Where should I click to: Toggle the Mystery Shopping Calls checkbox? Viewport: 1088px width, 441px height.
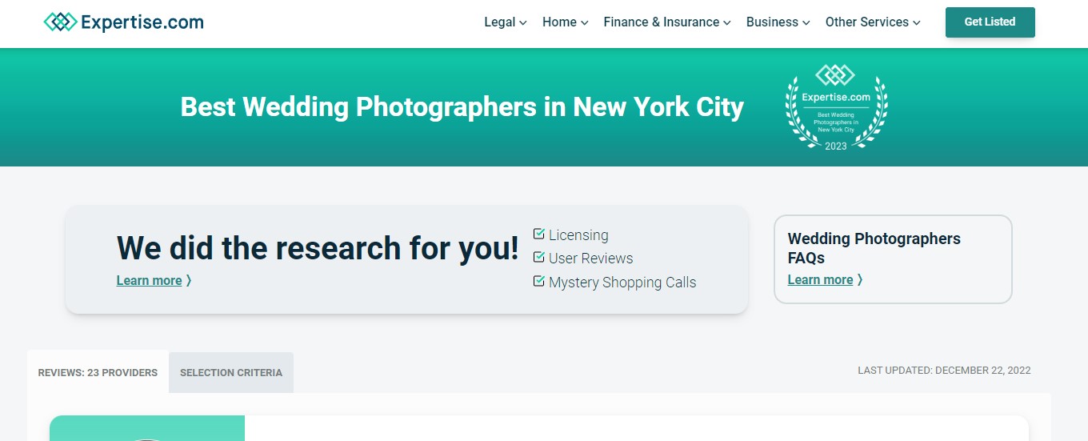click(539, 282)
